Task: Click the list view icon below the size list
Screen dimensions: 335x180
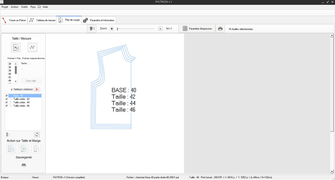Action: click(8, 134)
